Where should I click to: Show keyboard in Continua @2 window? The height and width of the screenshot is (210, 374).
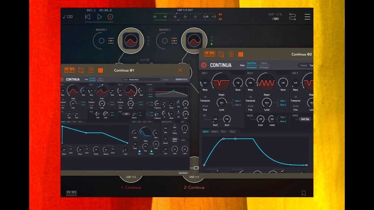[x=209, y=54]
